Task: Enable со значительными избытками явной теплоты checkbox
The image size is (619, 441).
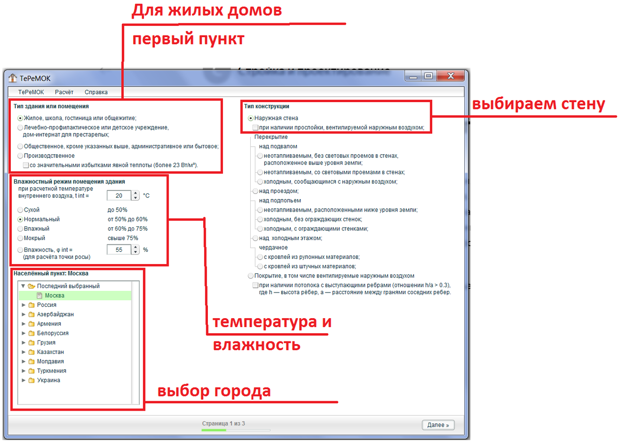Action: [26, 165]
